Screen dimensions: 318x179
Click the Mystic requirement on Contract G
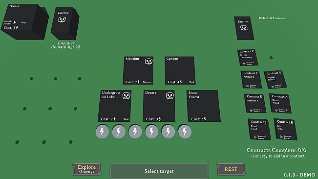coord(271,79)
